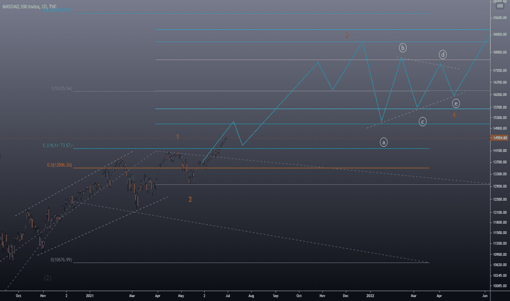Click the 13700.00 price axis label

pos(500,162)
